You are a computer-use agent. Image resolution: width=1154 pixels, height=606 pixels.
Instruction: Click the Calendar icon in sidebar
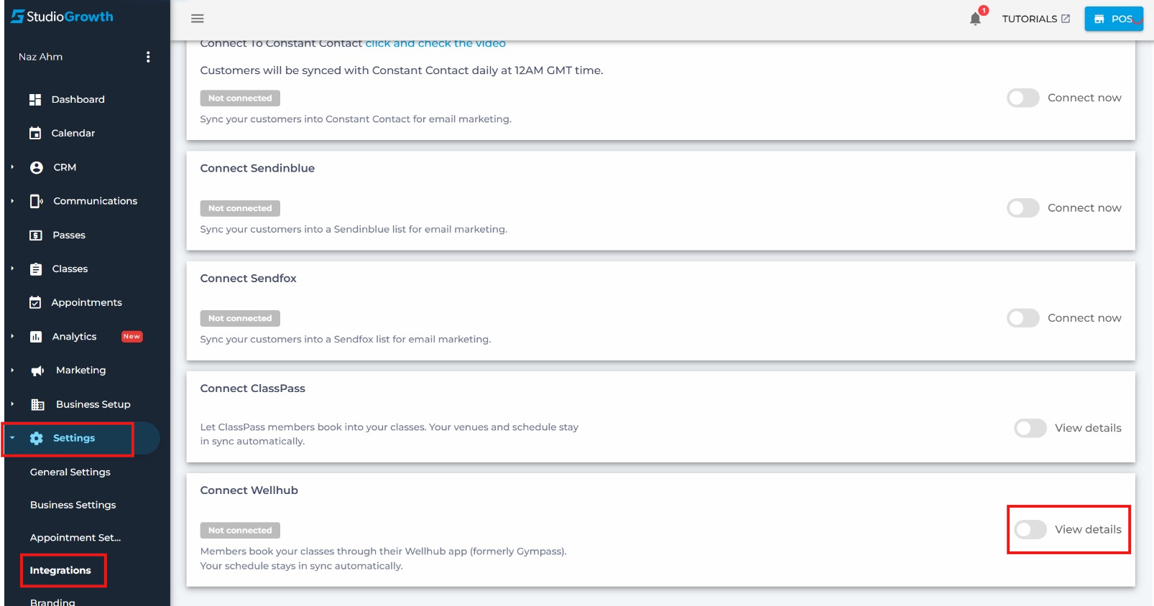pos(35,133)
